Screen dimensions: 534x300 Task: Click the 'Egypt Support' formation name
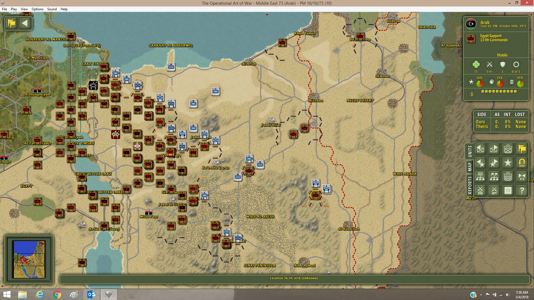tap(491, 36)
